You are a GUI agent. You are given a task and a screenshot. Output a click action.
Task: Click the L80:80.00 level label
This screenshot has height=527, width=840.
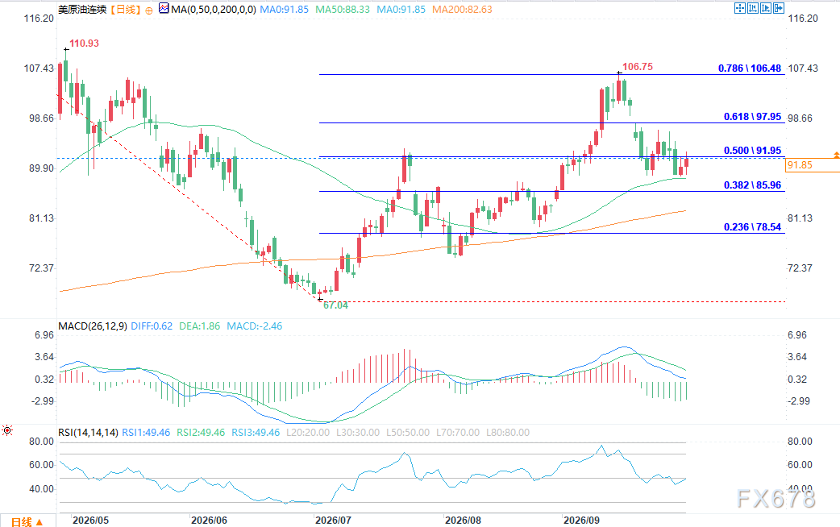(507, 432)
